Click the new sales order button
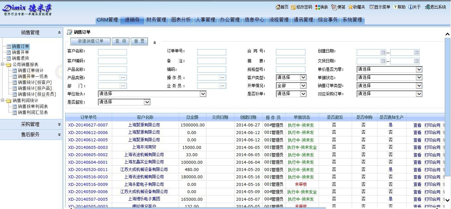Viewport: 451px width, 209px height. point(90,41)
